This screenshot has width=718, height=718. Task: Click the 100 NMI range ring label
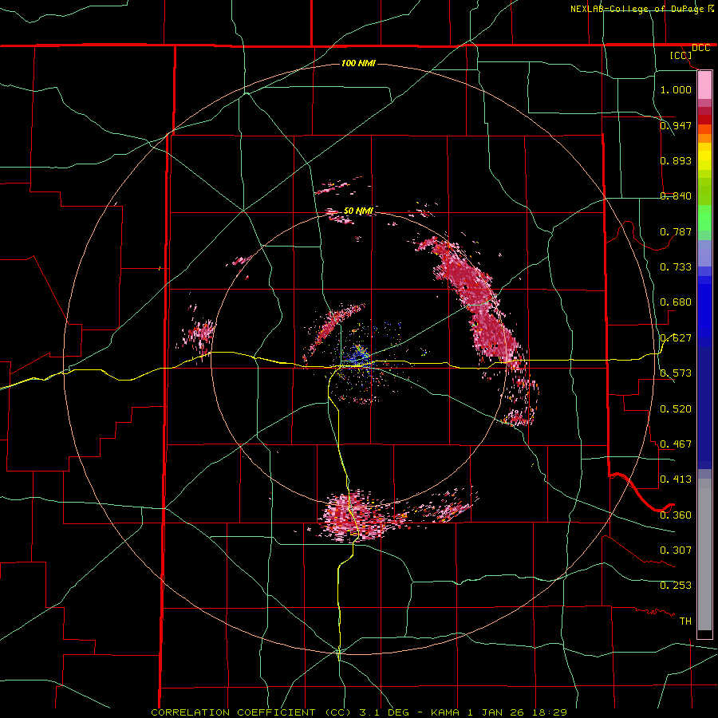[358, 63]
